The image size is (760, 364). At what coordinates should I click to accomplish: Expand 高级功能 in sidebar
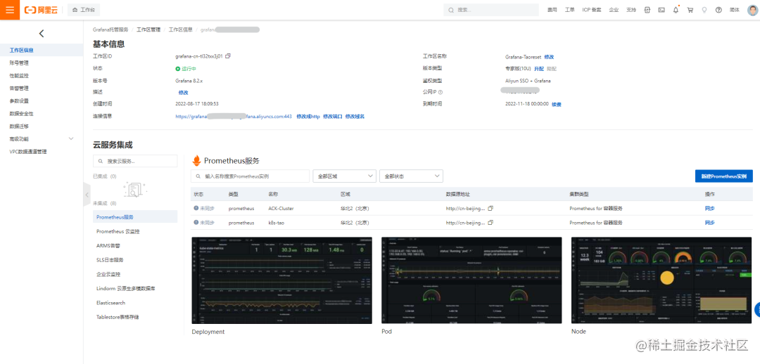[42, 138]
